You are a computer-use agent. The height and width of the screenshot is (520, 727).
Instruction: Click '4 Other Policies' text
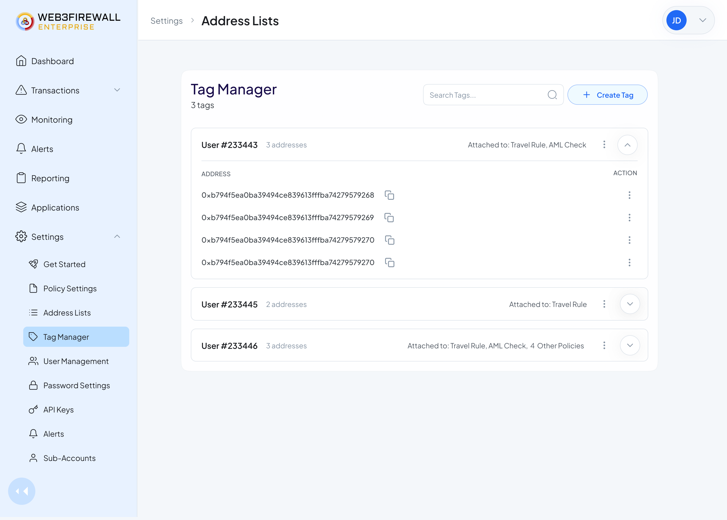(x=557, y=346)
